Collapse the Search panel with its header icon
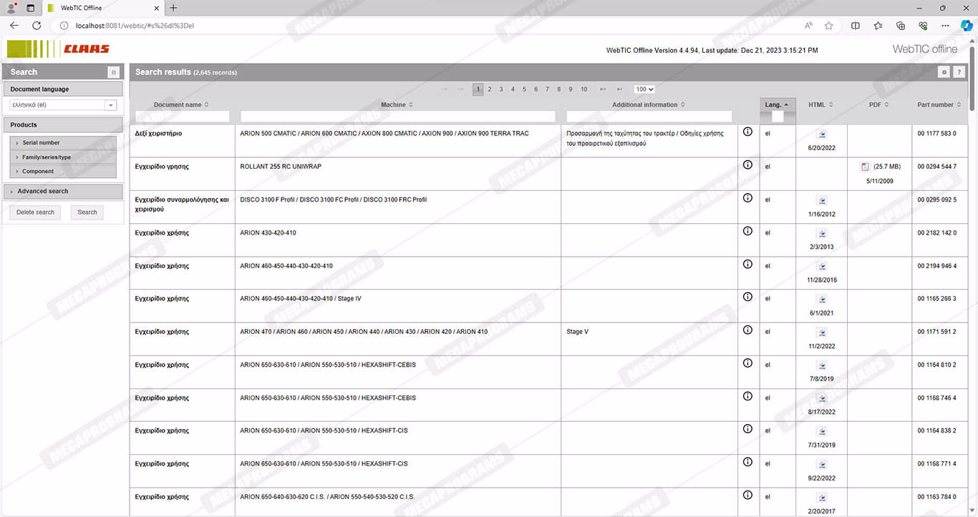This screenshot has height=517, width=978. pyautogui.click(x=113, y=72)
